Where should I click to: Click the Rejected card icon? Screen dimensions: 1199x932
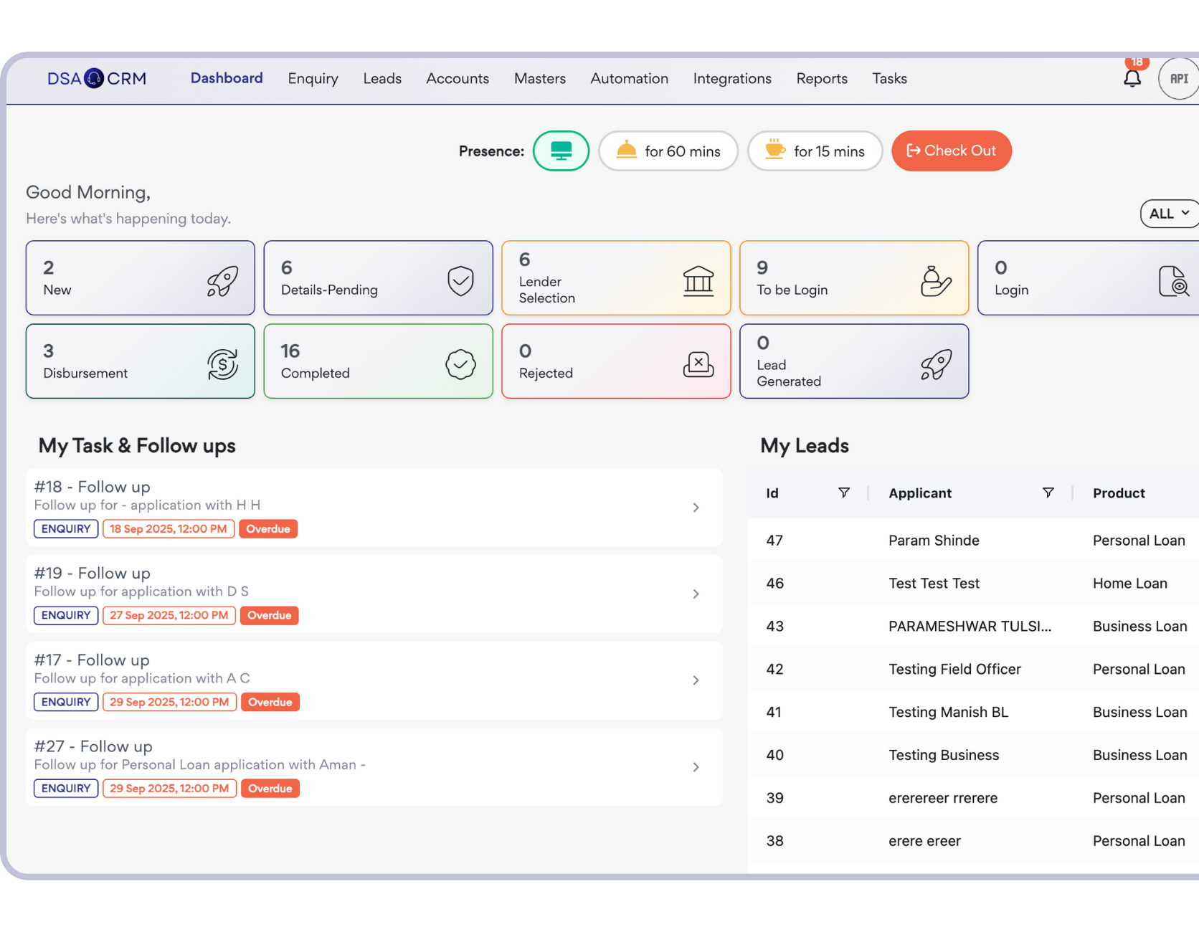tap(698, 364)
